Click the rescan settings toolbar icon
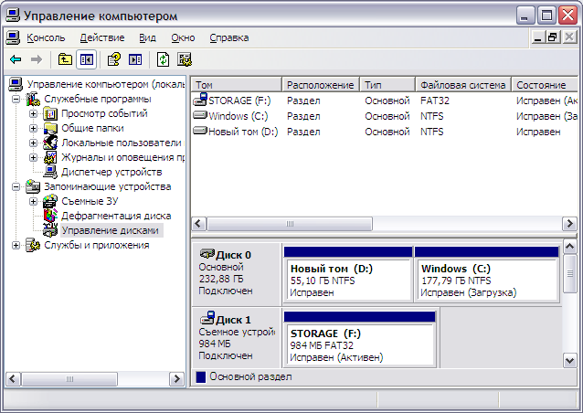Screen dimensions: 583x413 (x=184, y=59)
